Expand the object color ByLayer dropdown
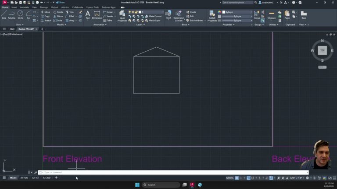This screenshot has height=189, width=337. click(237, 12)
